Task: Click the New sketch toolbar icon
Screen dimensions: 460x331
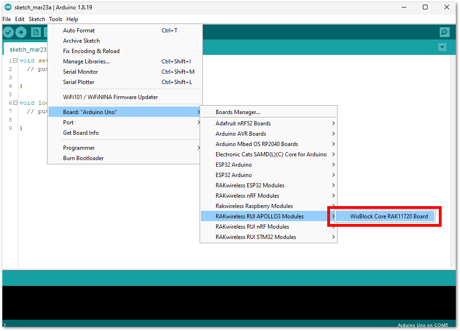Action: 36,32
